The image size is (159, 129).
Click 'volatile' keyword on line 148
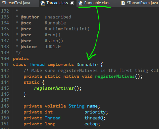pos(55,106)
